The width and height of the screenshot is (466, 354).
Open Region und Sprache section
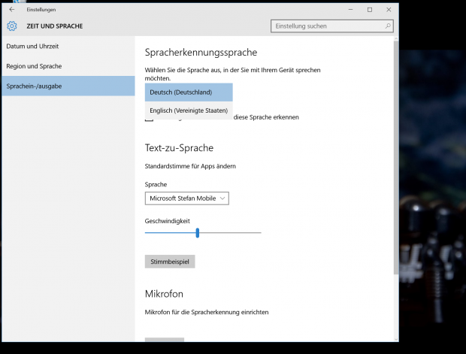[x=68, y=66]
